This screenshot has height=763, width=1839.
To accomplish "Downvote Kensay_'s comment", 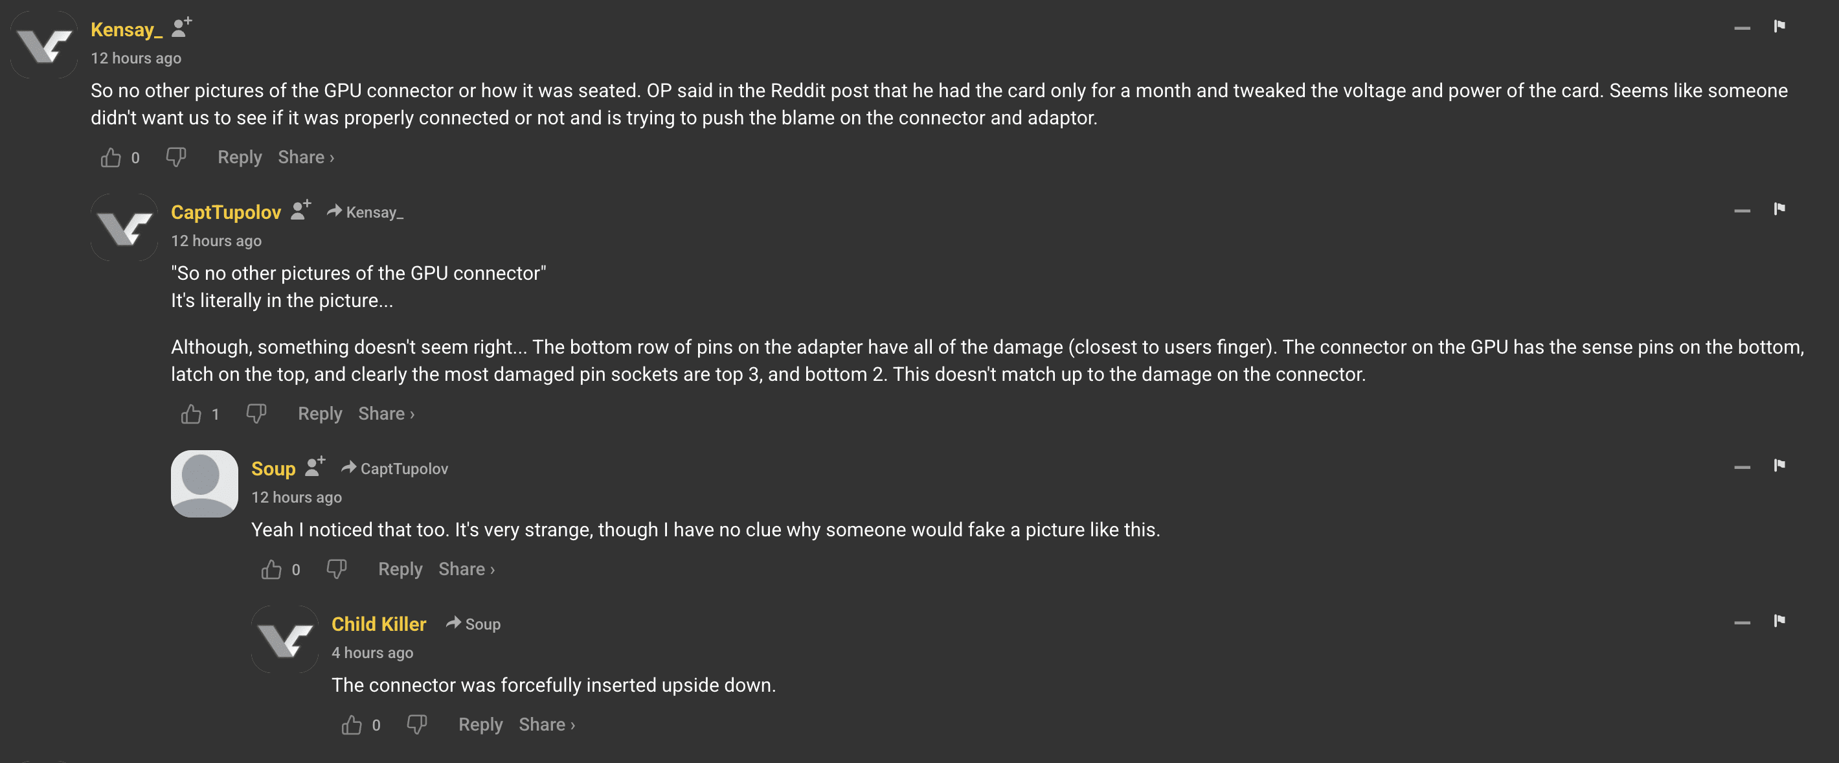I will click(x=175, y=157).
